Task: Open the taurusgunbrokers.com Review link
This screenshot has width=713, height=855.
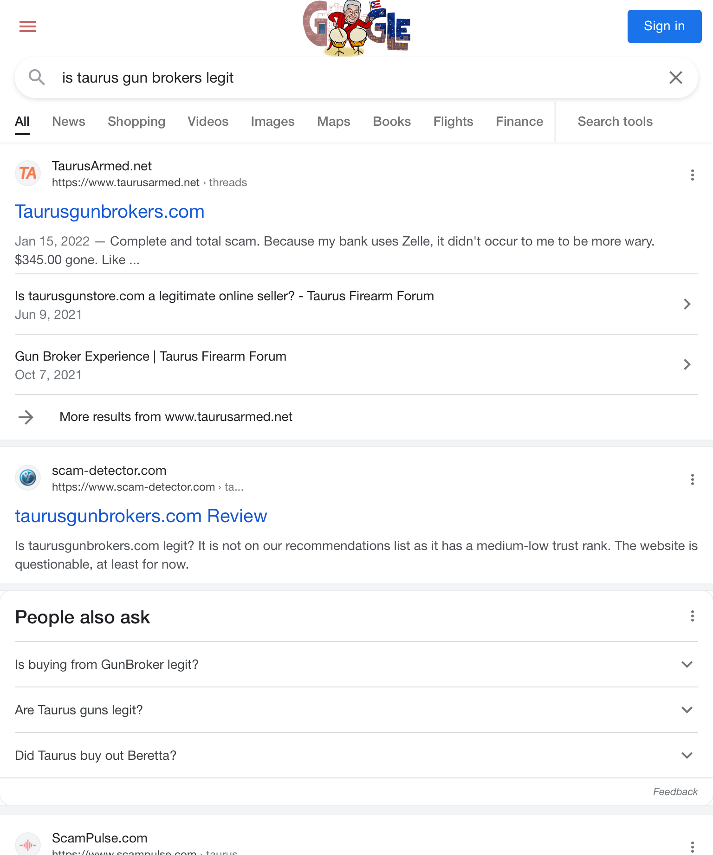Action: click(x=141, y=516)
